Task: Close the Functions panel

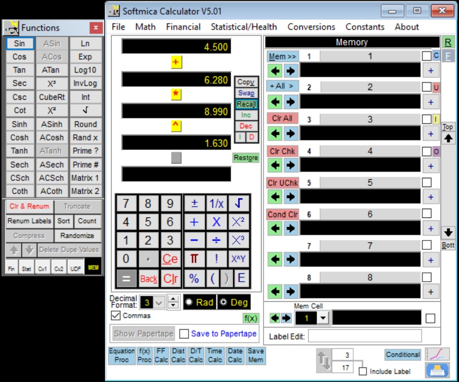Action: [96, 28]
